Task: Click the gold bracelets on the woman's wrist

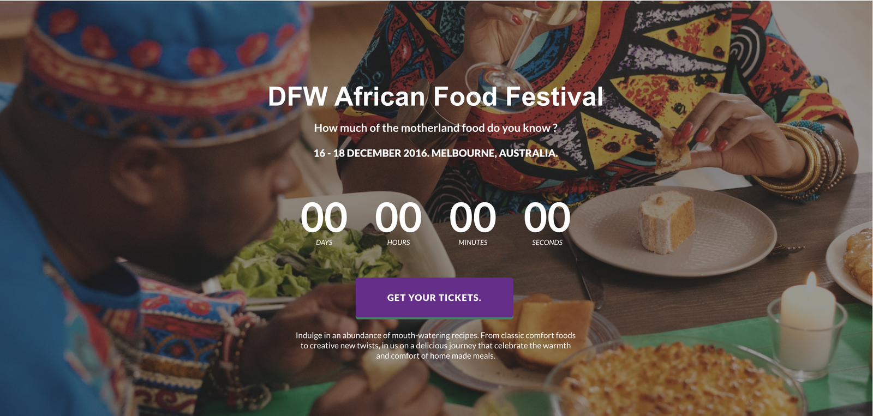Action: pos(802,161)
